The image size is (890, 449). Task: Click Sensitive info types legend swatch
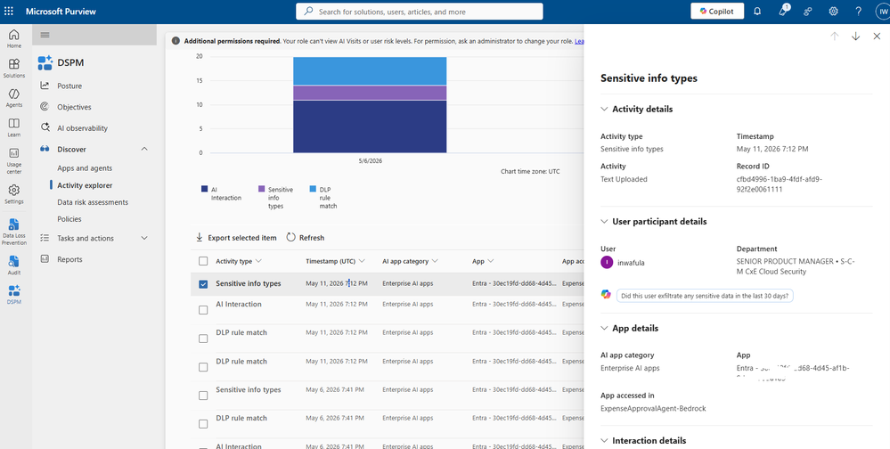click(261, 189)
